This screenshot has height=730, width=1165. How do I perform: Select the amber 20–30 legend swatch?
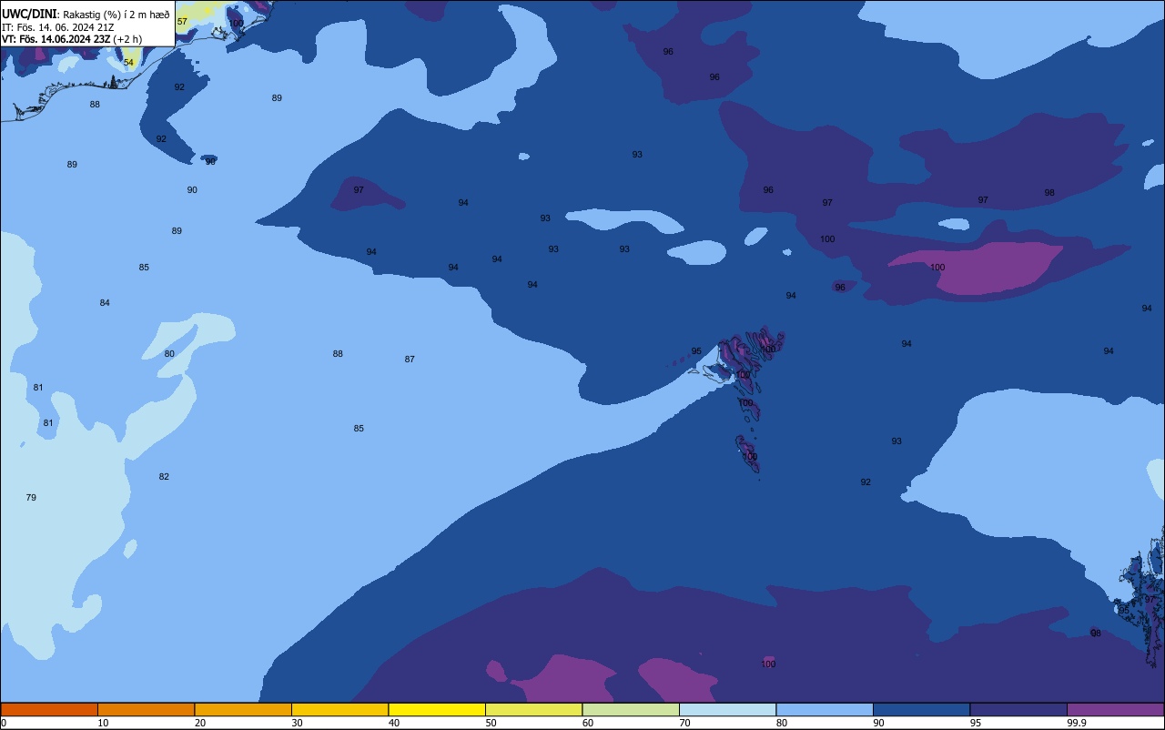pyautogui.click(x=243, y=709)
